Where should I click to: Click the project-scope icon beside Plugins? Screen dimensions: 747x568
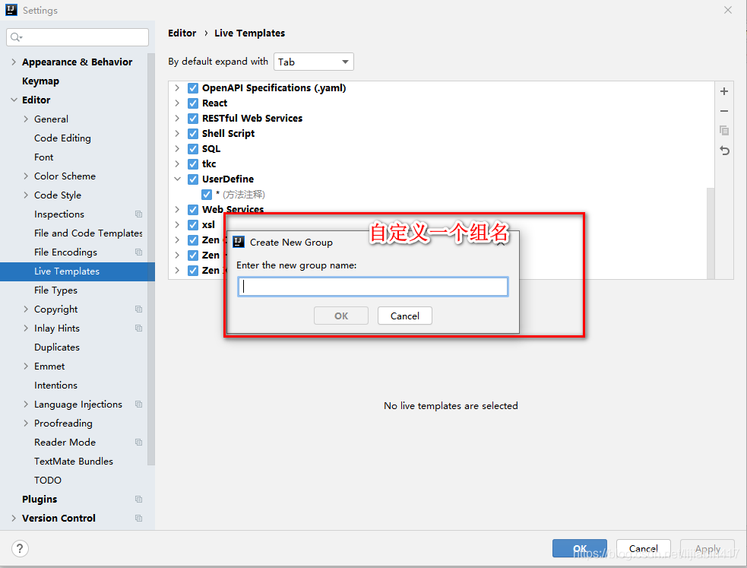[x=138, y=500]
